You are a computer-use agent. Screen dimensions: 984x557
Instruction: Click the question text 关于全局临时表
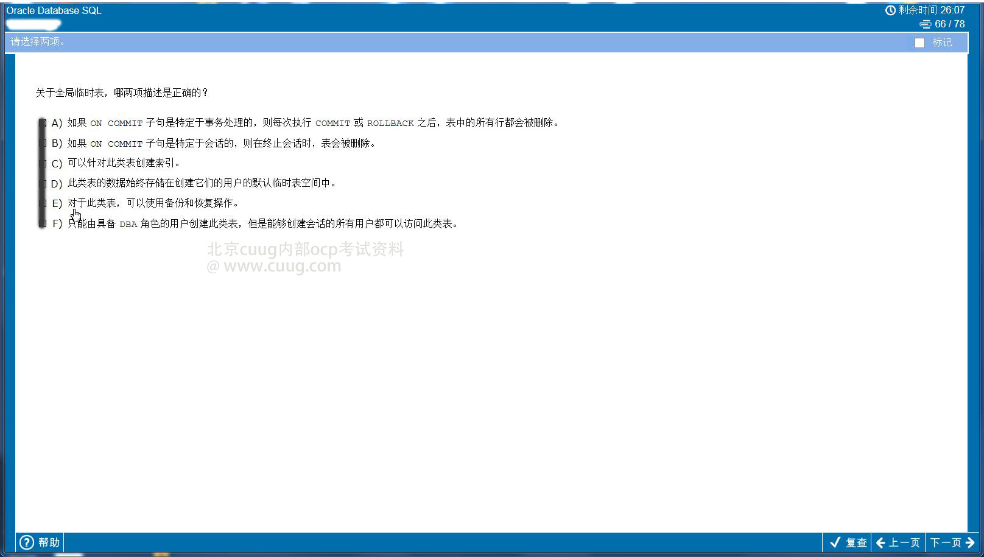[122, 93]
